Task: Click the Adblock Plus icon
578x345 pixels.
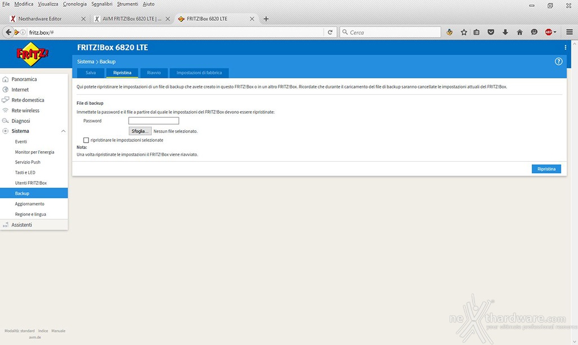Action: click(x=549, y=32)
